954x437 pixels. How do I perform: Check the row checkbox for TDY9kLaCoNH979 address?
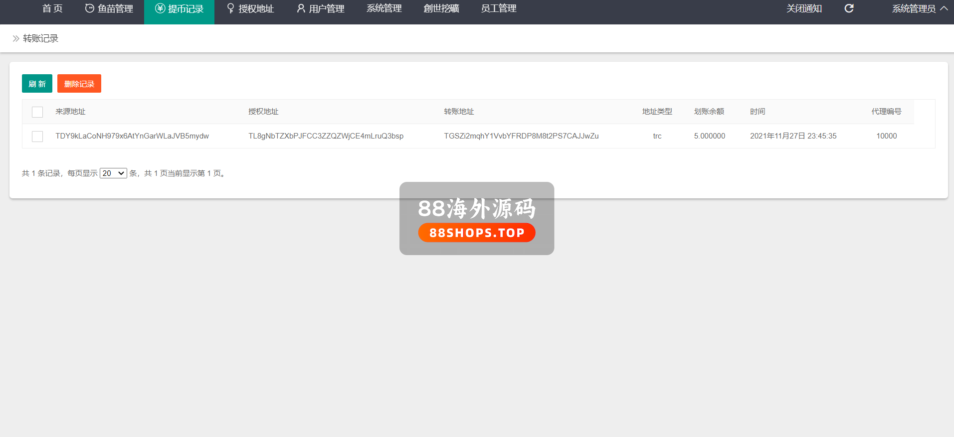point(37,137)
